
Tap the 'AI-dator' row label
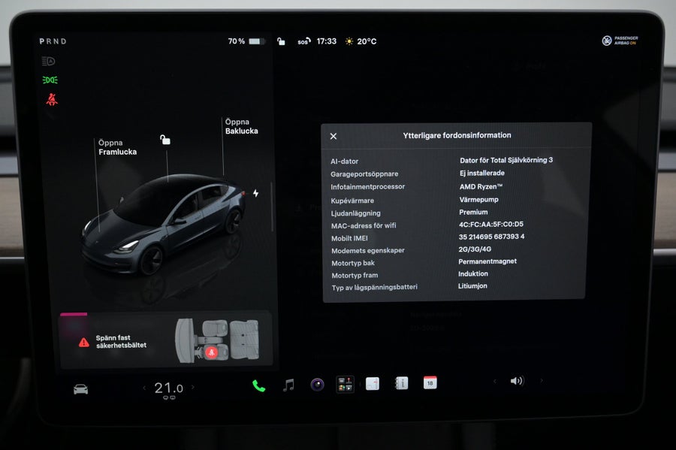pos(345,162)
